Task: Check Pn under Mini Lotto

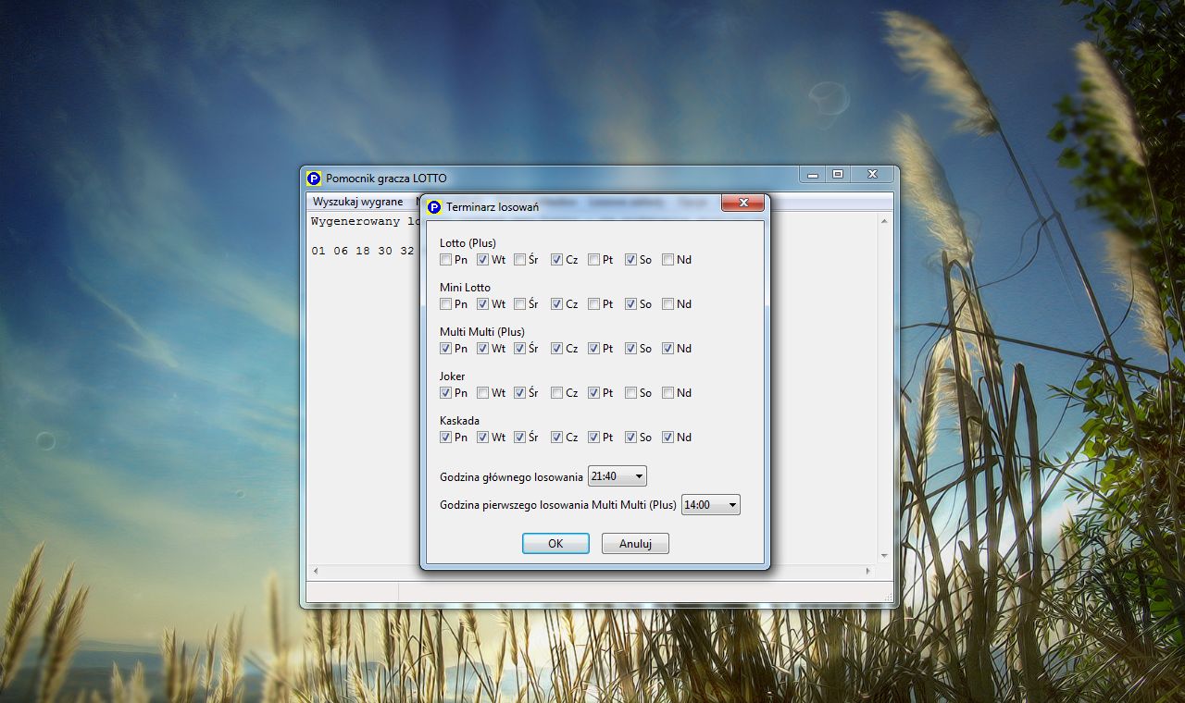Action: [446, 304]
